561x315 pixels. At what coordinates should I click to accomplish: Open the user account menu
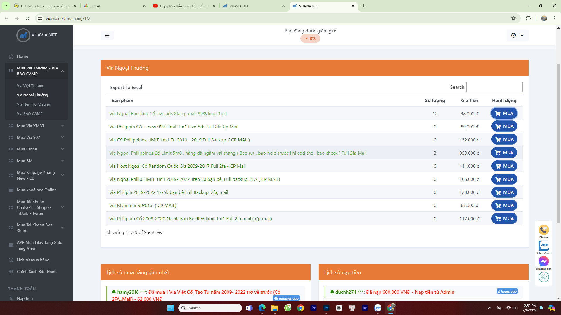point(517,35)
